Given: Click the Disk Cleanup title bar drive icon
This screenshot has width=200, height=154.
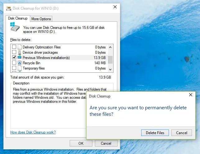Looking at the screenshot, I should point(8,8).
